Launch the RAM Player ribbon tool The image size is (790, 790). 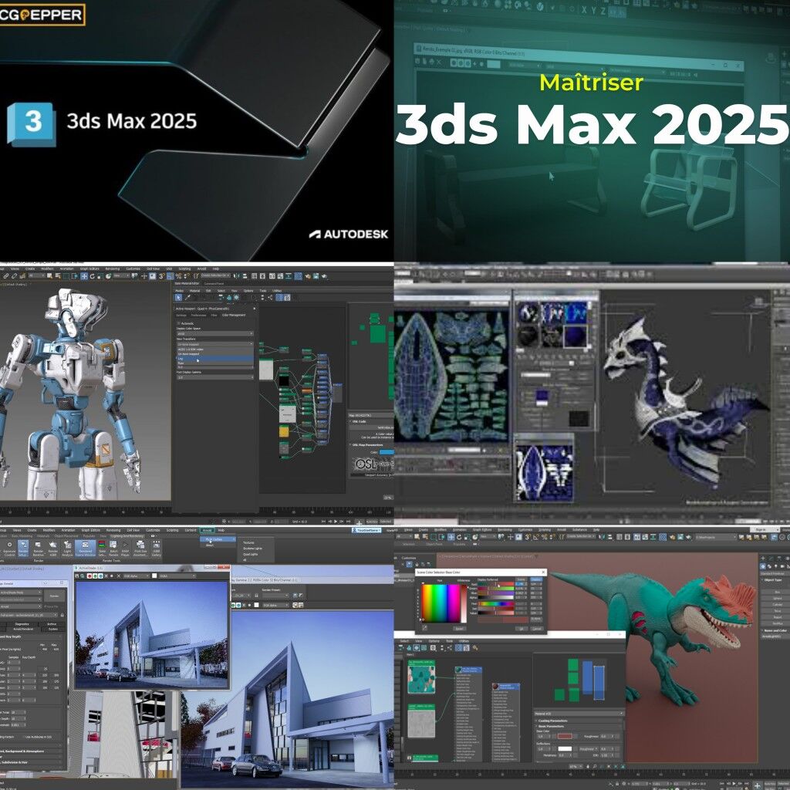pyautogui.click(x=126, y=549)
